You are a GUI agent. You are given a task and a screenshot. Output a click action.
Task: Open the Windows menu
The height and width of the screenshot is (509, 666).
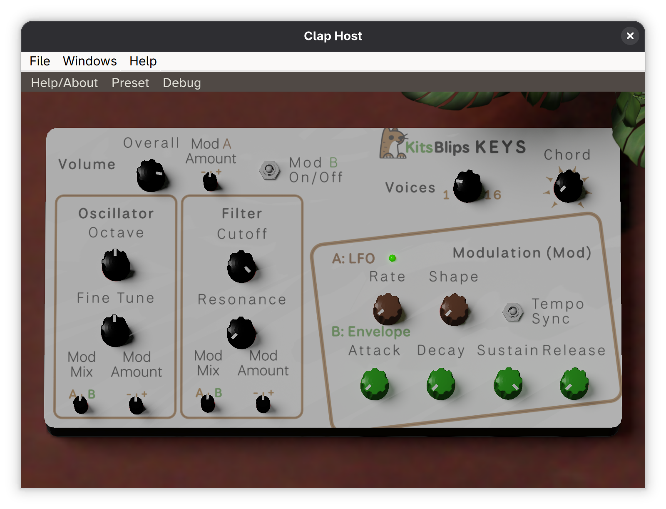(x=90, y=61)
